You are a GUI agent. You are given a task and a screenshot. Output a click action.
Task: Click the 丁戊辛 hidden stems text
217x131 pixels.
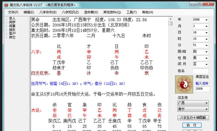click(x=59, y=63)
